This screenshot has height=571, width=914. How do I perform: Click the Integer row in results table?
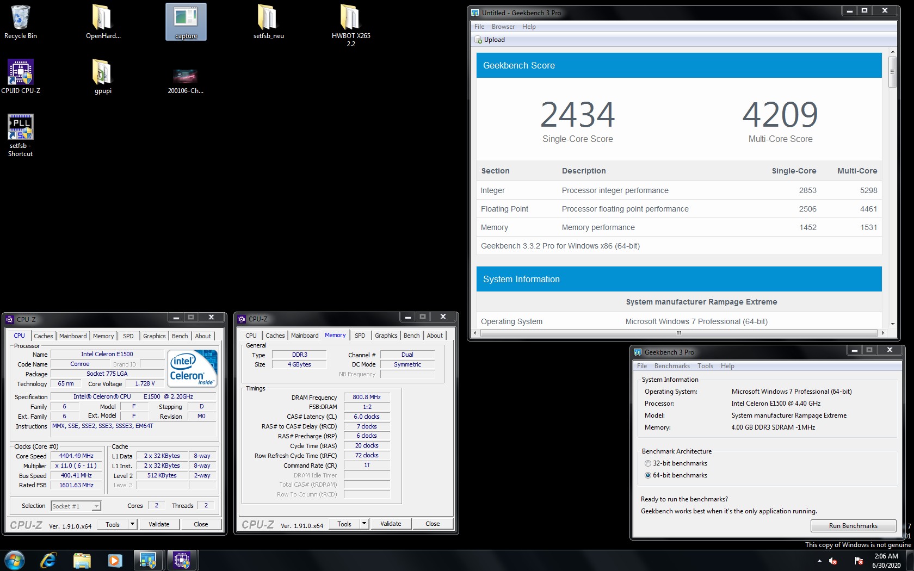point(679,190)
